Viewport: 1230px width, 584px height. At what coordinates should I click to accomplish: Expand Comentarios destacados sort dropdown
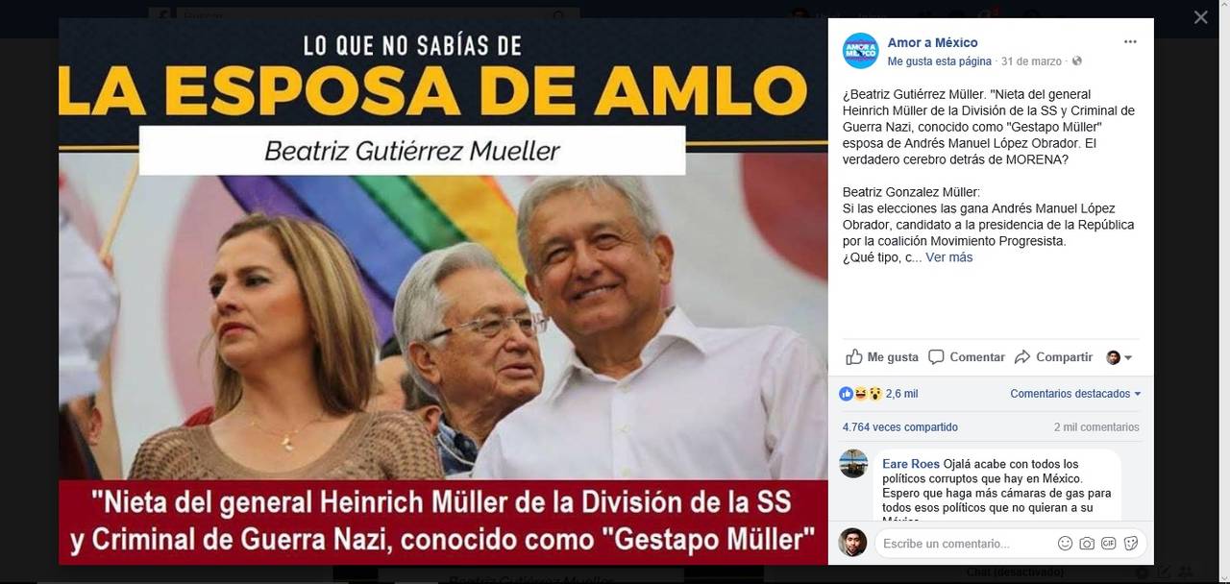(1075, 394)
